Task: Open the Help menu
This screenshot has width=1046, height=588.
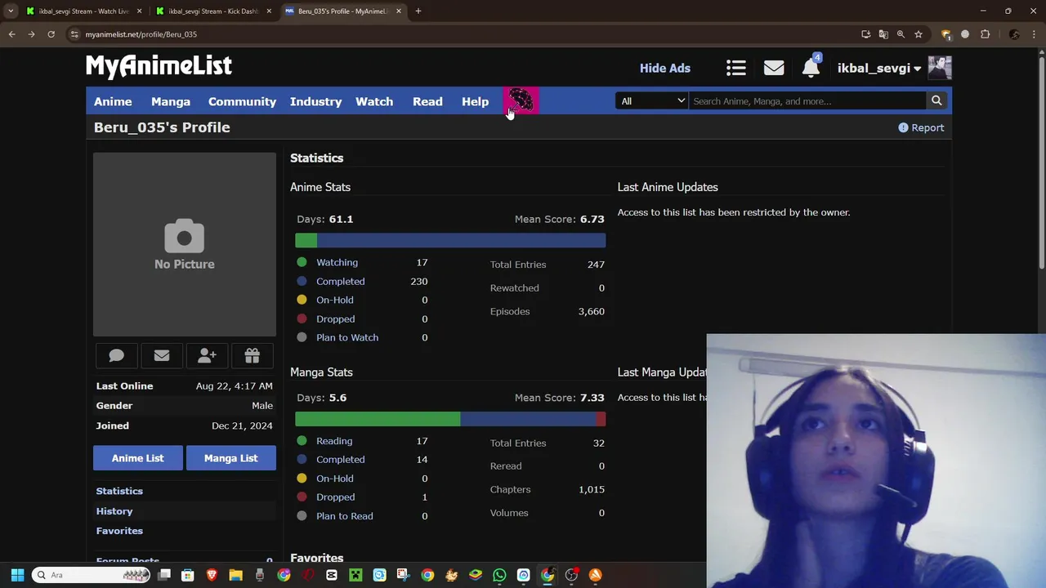Action: point(475,101)
